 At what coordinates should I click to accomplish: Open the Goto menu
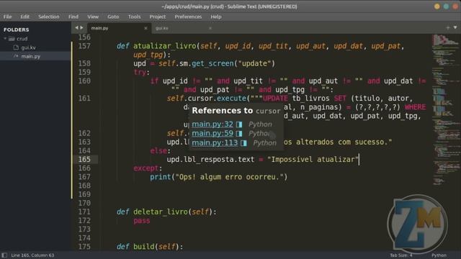click(x=113, y=17)
